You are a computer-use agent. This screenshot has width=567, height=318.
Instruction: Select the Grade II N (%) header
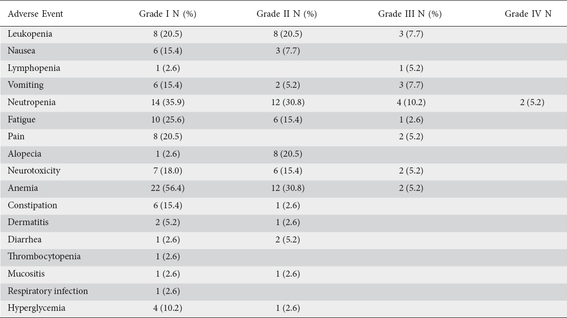[x=286, y=14]
